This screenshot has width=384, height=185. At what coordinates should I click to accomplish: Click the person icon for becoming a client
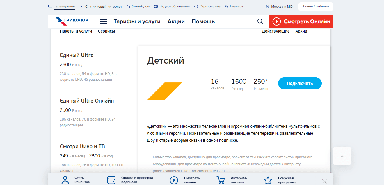coord(65,180)
